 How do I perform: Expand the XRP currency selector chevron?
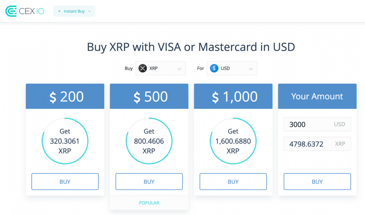click(179, 69)
